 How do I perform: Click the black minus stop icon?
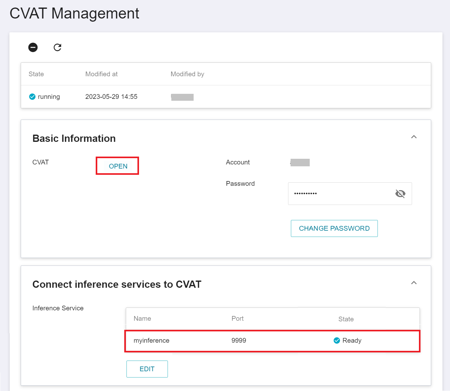click(33, 47)
